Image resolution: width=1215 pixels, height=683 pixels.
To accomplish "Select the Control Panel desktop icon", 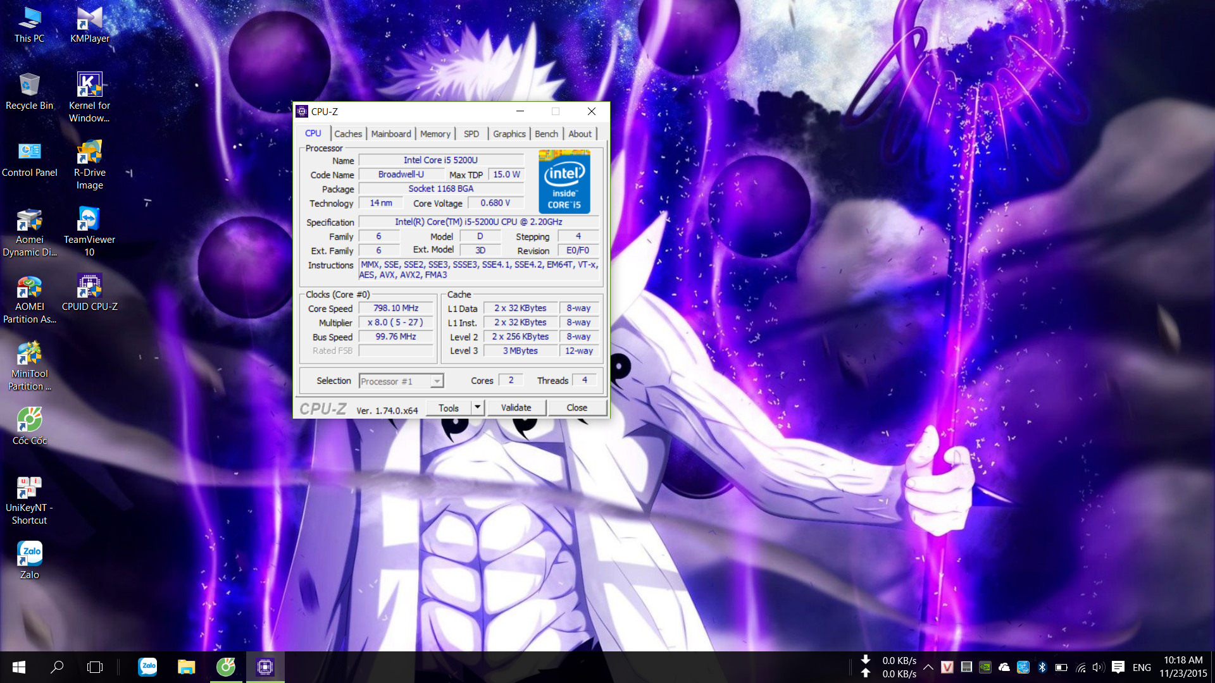I will (29, 159).
